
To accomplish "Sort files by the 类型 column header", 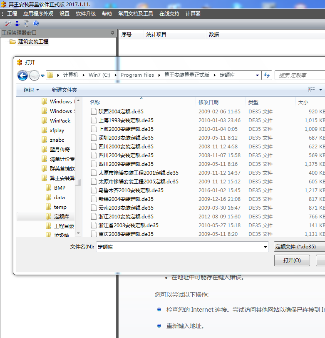I will pos(253,102).
